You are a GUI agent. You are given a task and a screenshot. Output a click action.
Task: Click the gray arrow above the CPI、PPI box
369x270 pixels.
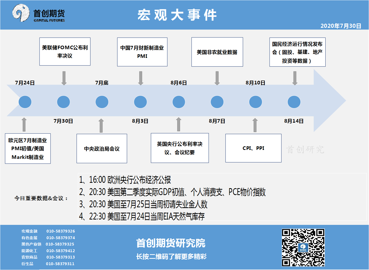click(255, 125)
